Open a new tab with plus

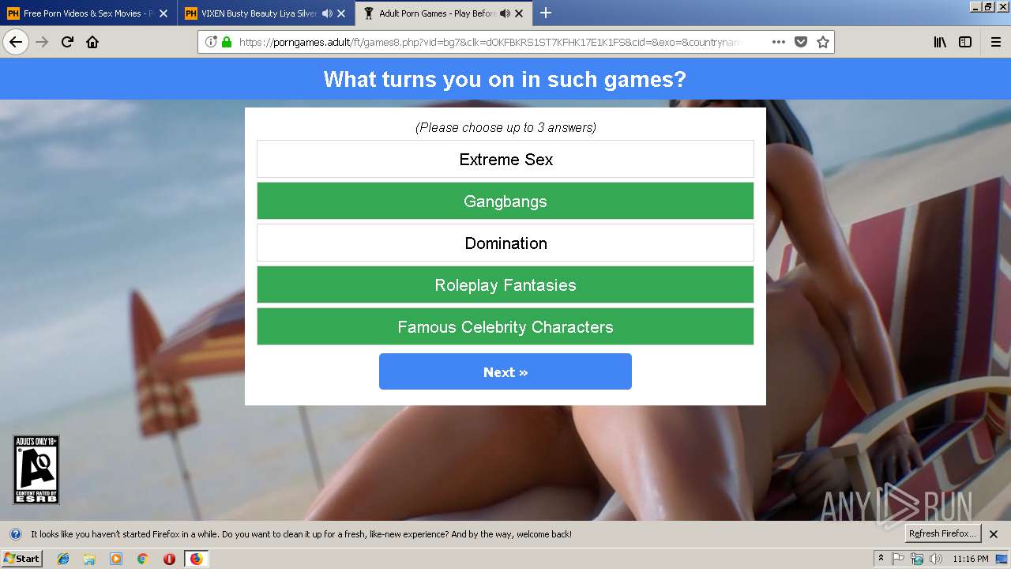pos(546,13)
